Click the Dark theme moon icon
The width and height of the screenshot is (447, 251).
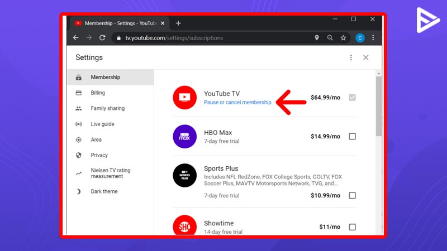click(79, 191)
